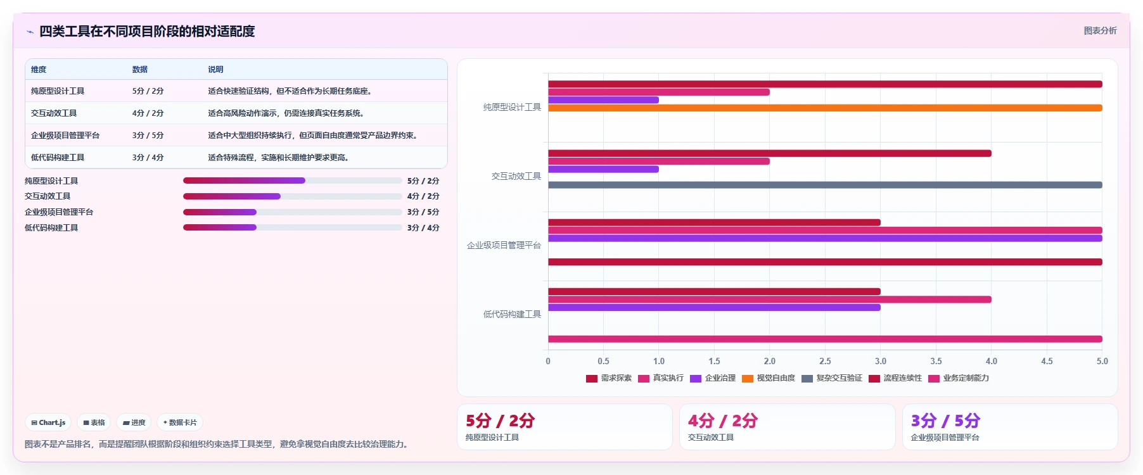Click the 数据 column header
1143x475 pixels.
click(140, 70)
